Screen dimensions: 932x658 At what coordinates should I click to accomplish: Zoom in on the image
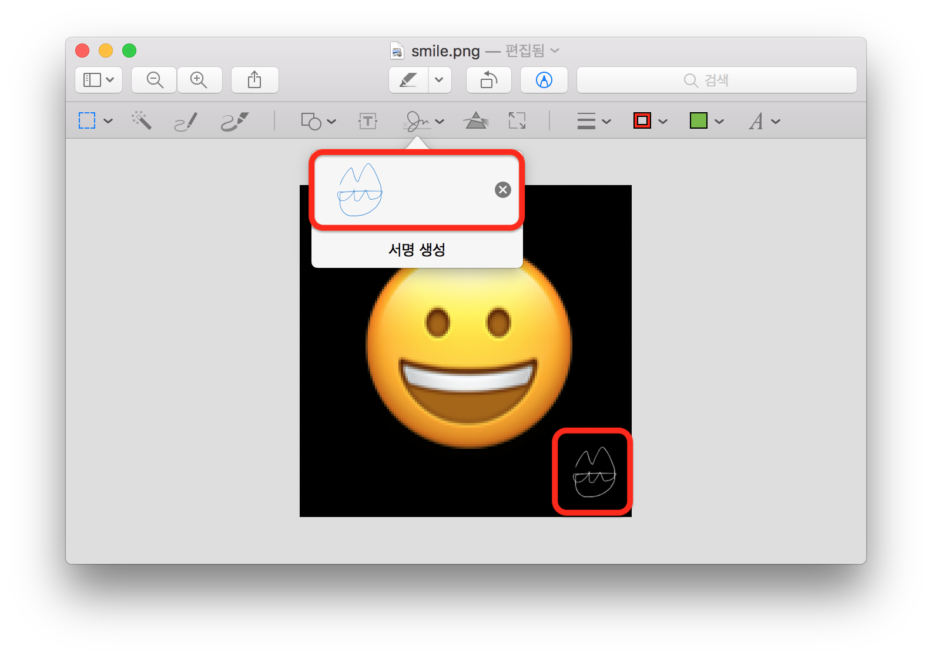pos(199,80)
